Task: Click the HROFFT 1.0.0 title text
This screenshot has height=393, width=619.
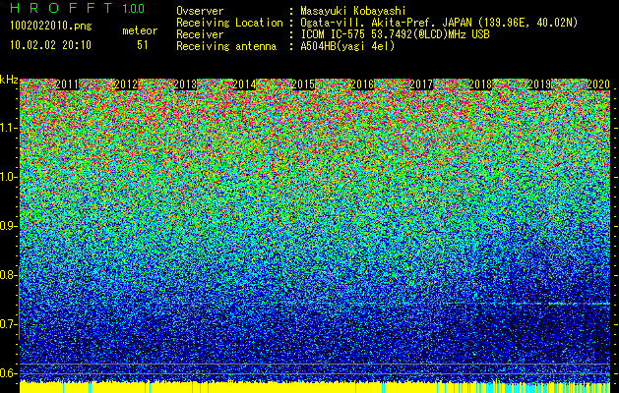Action: click(x=77, y=8)
